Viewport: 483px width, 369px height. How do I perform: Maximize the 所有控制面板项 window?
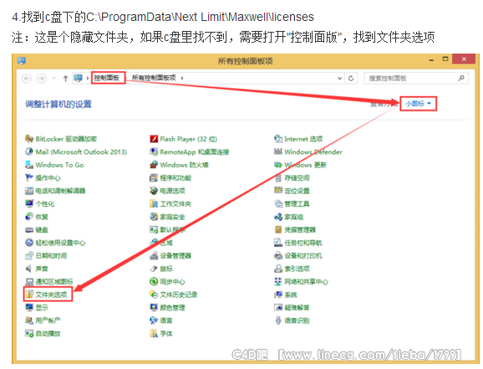[x=445, y=59]
